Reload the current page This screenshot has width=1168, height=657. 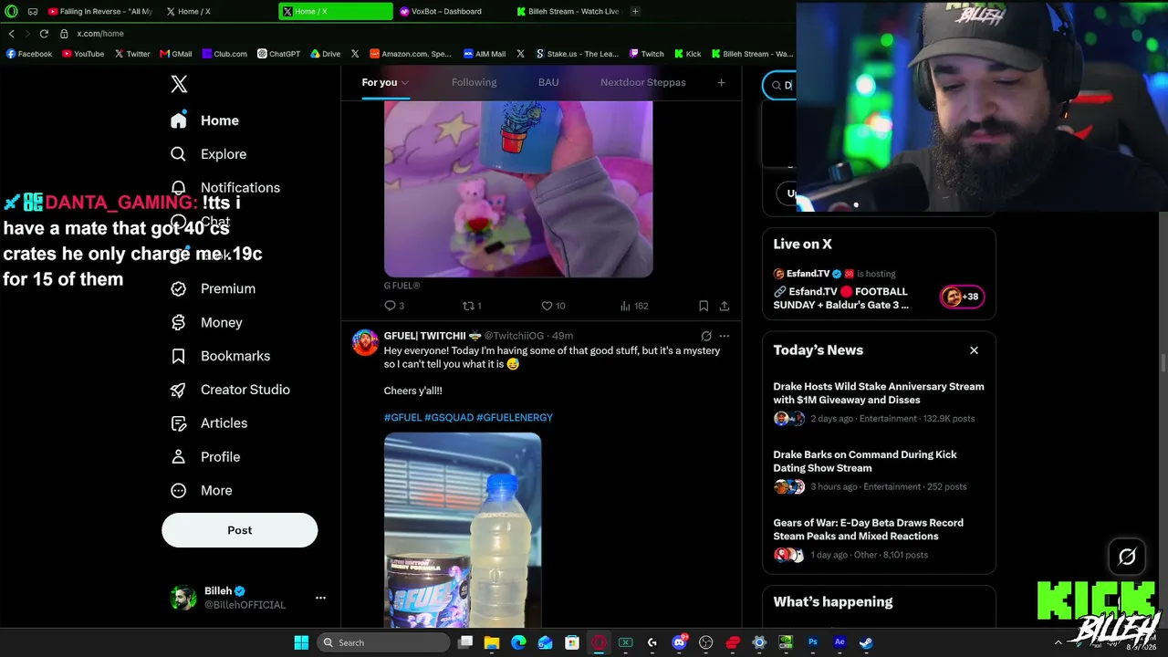tap(43, 34)
